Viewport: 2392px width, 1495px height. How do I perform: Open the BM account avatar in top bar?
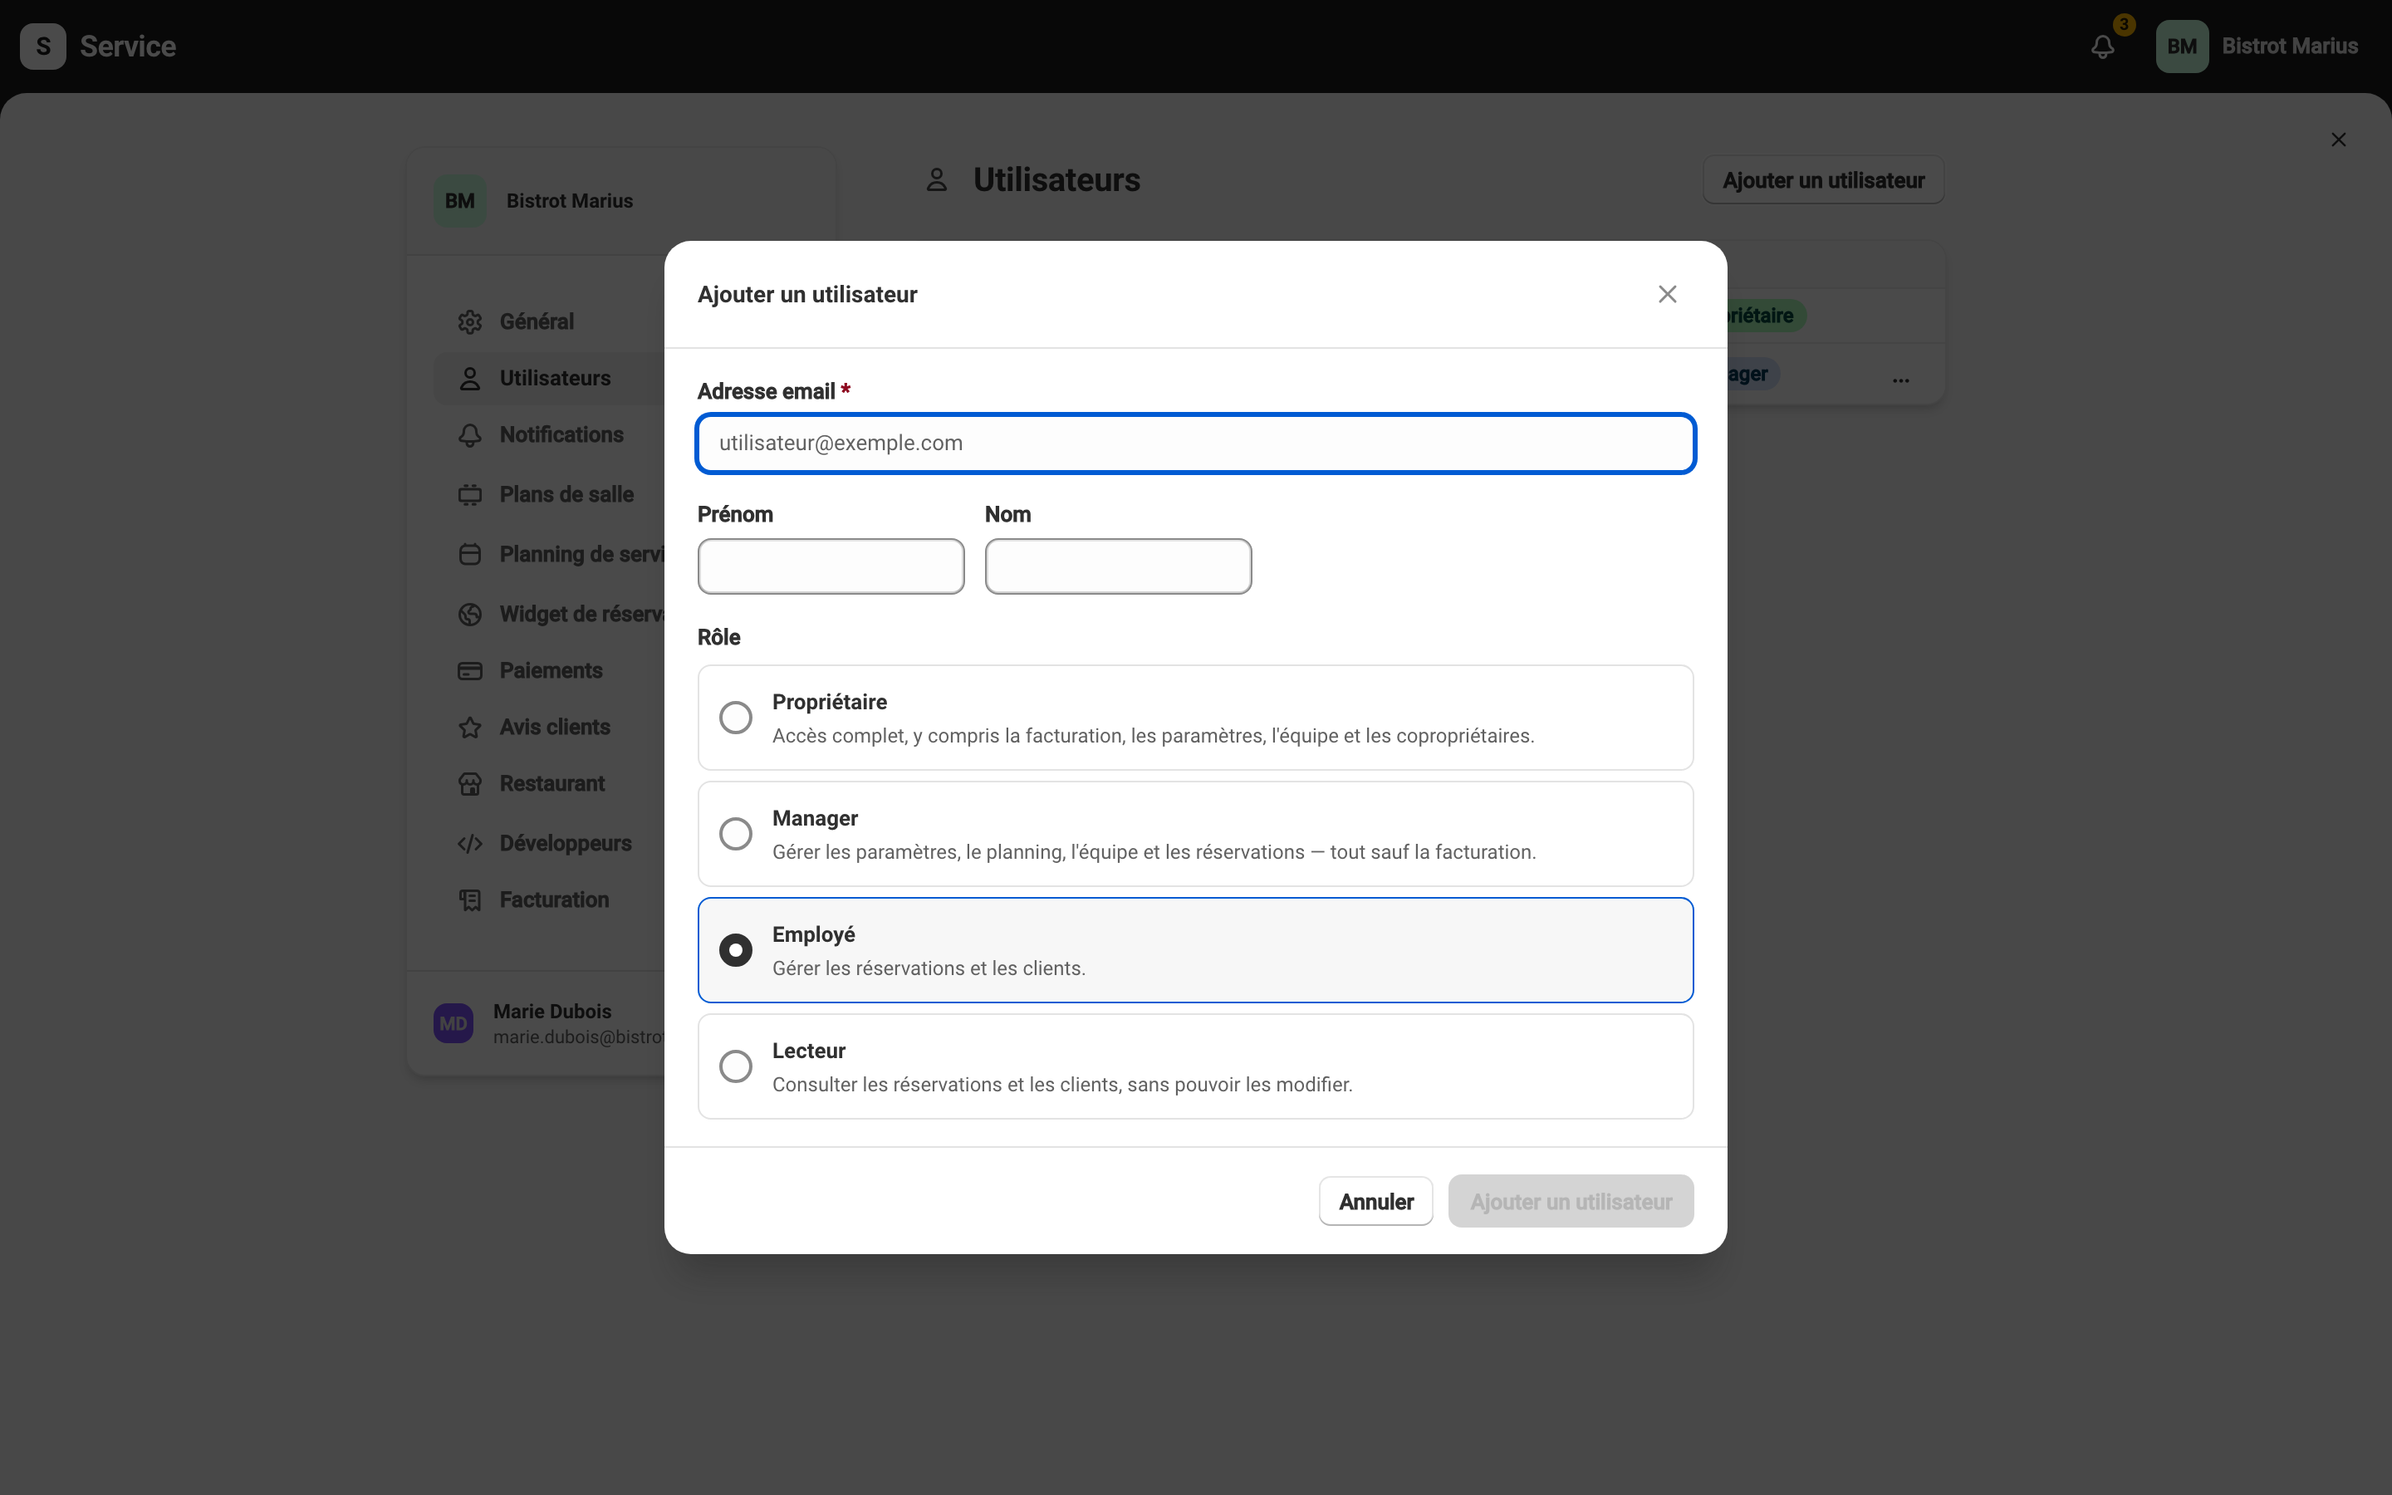[x=2182, y=47]
